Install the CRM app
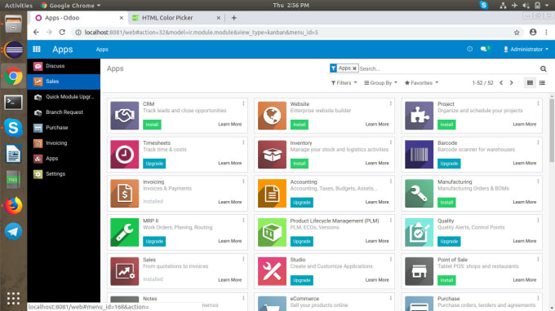 coord(152,125)
